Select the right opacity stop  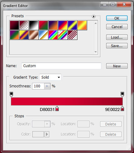pos(122,94)
